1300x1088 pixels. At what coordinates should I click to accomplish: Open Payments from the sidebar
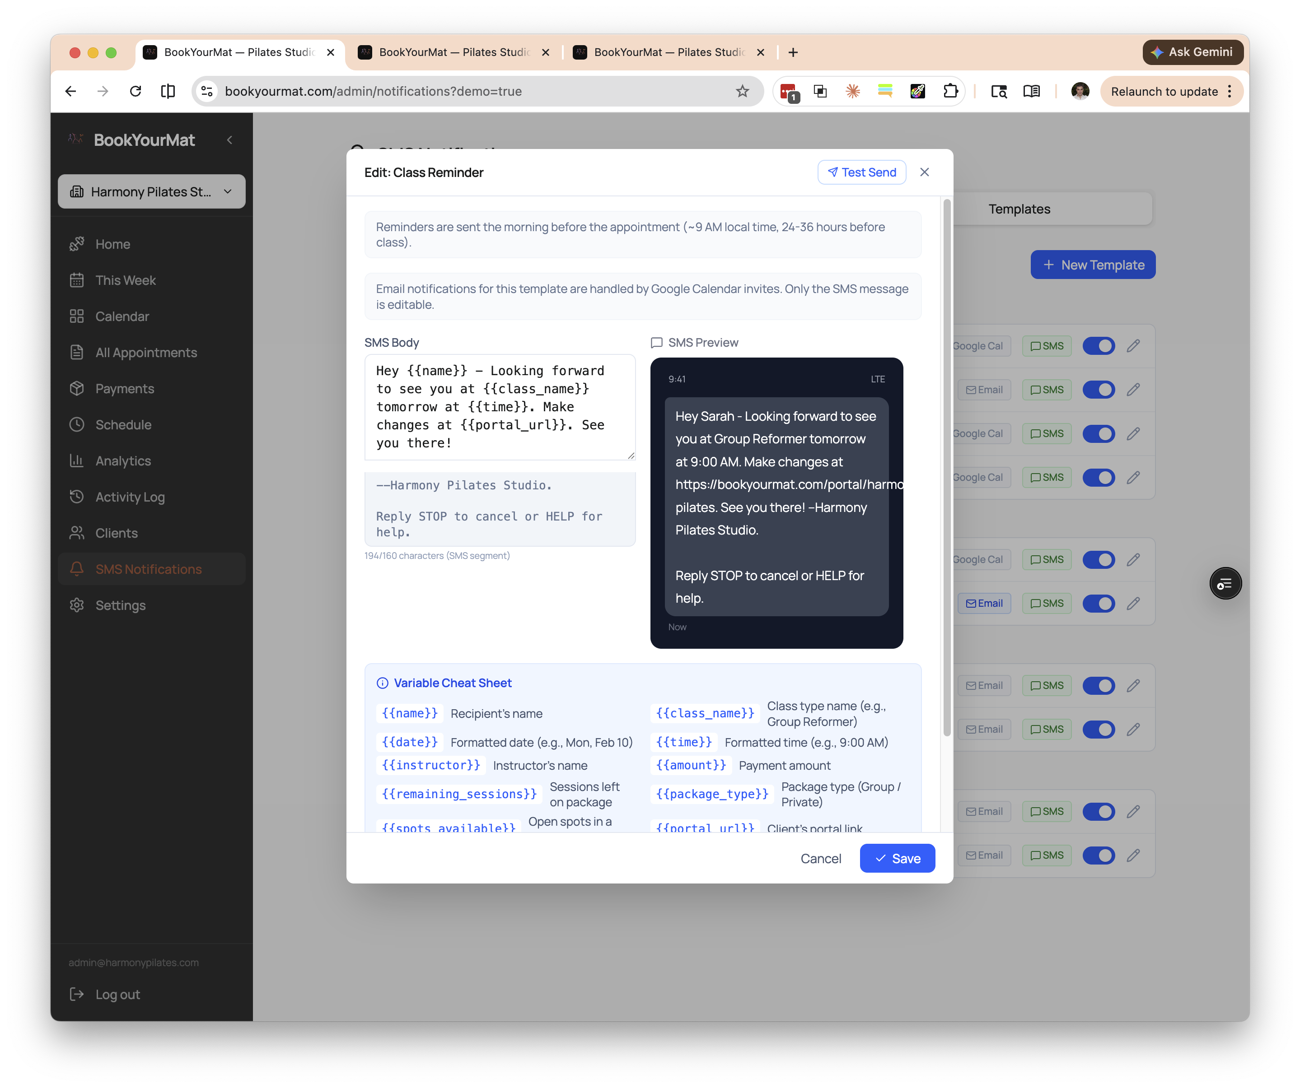tap(124, 388)
